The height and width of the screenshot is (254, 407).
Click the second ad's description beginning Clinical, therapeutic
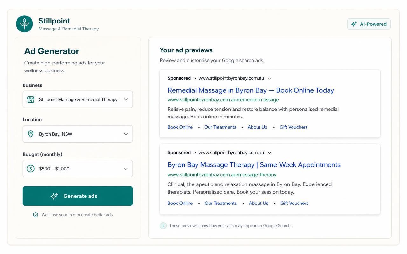coord(250,188)
